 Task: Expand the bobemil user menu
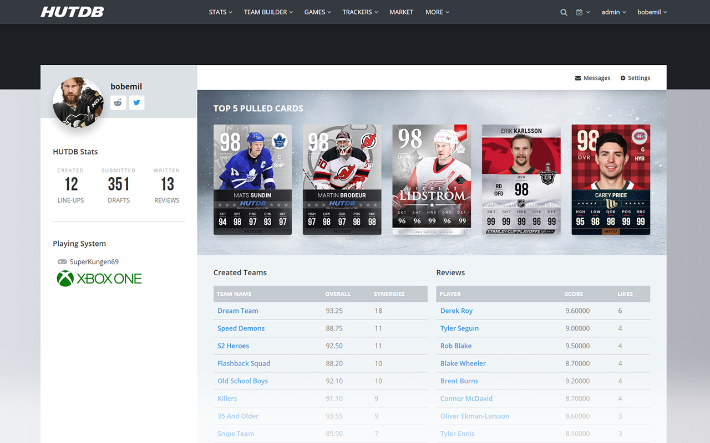pyautogui.click(x=652, y=12)
